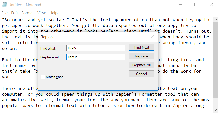Click the vertical scrollbar thumb

[x=216, y=60]
